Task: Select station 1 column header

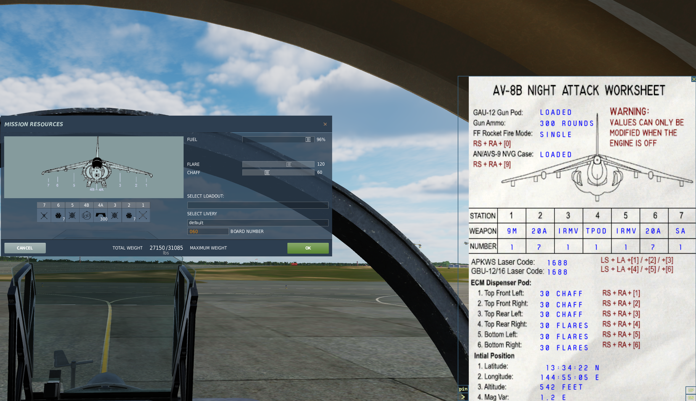Action: coord(143,205)
